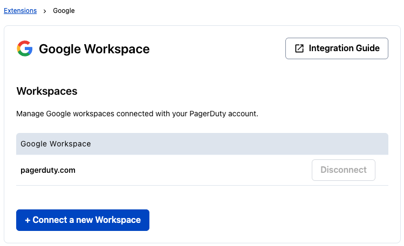This screenshot has width=404, height=246.
Task: Select the pagerduty.com workspace row text
Action: [x=48, y=170]
